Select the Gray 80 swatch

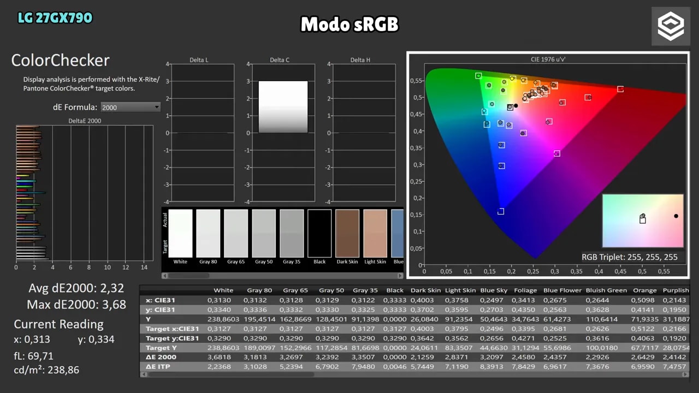tap(208, 233)
